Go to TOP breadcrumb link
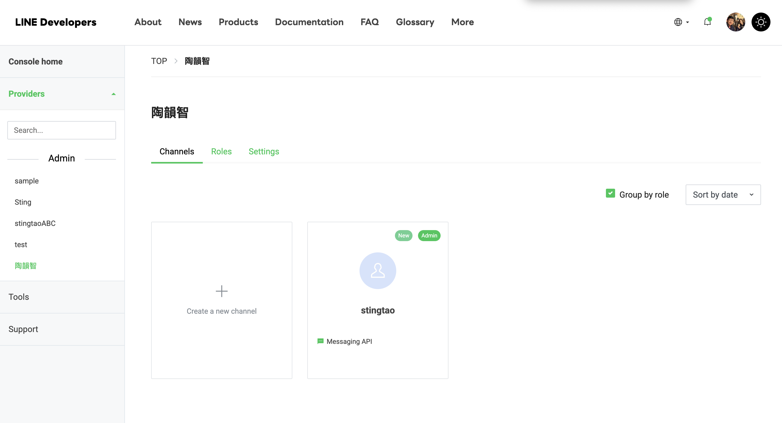This screenshot has width=782, height=423. (159, 61)
